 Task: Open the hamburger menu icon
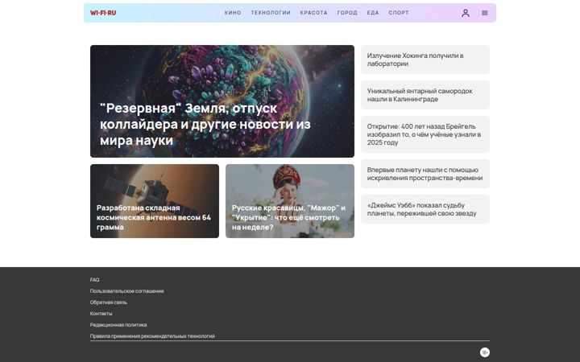point(485,13)
